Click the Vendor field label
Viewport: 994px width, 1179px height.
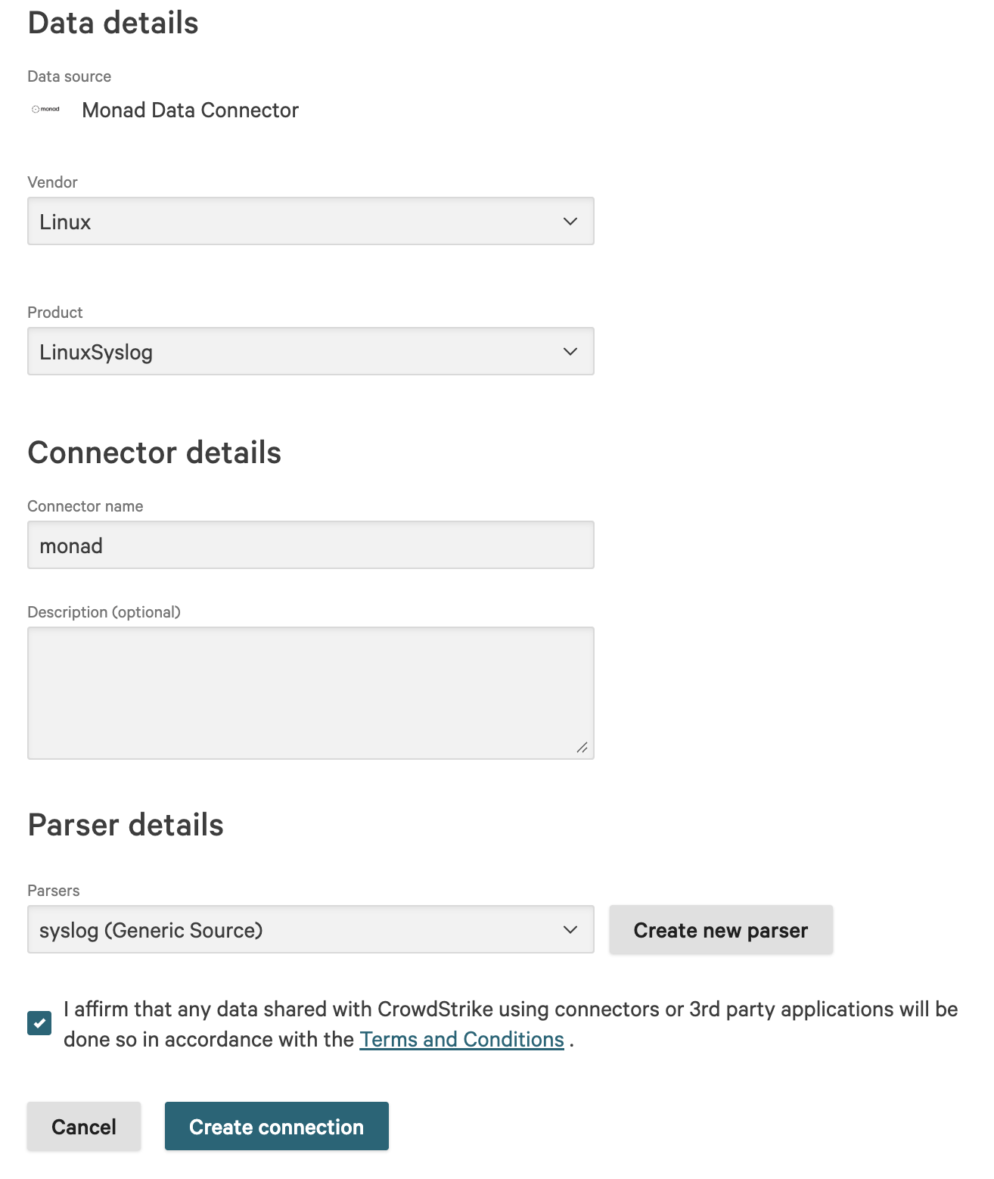[53, 182]
